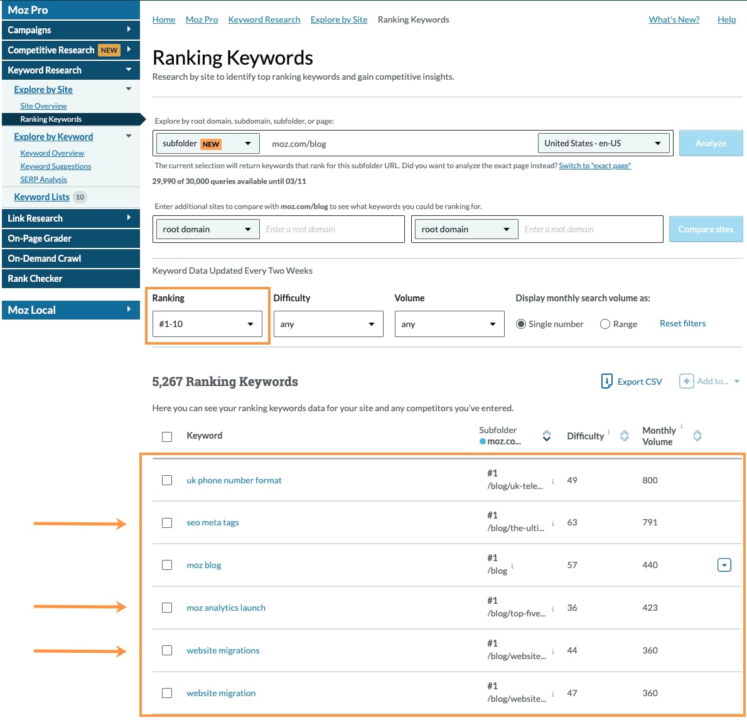Sort by Difficulty using sort arrows icon
The image size is (747, 720).
[624, 435]
